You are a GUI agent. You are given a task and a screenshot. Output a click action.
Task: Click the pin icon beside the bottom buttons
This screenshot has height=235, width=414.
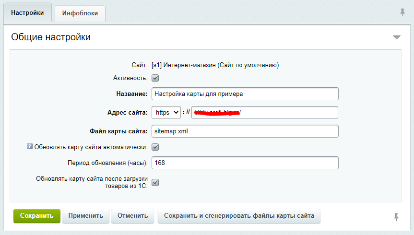(396, 217)
